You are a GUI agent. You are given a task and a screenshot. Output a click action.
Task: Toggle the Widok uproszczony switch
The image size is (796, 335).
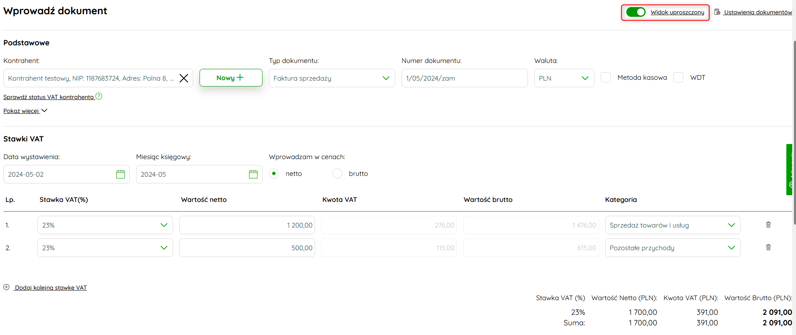(x=636, y=12)
